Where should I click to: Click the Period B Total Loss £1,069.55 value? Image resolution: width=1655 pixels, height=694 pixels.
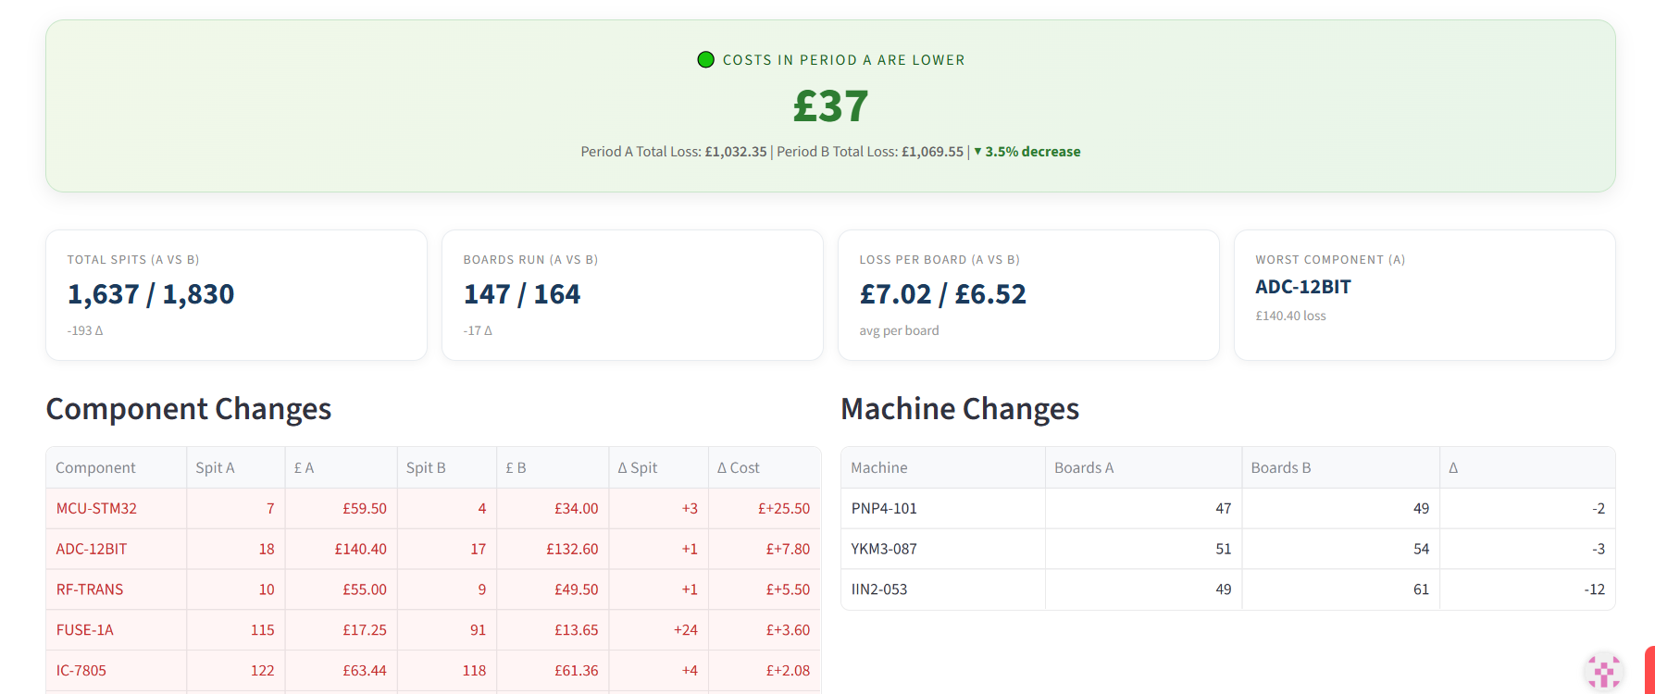(x=932, y=152)
